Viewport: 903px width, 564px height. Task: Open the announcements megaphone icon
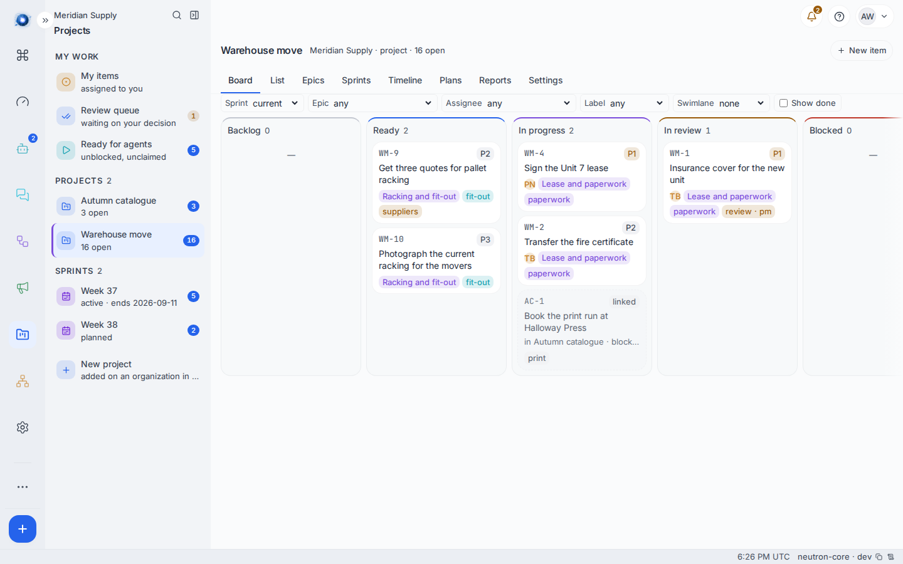tap(23, 288)
